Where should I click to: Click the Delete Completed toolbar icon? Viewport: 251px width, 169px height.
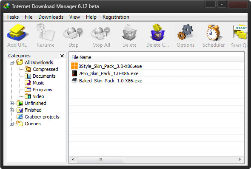(157, 32)
